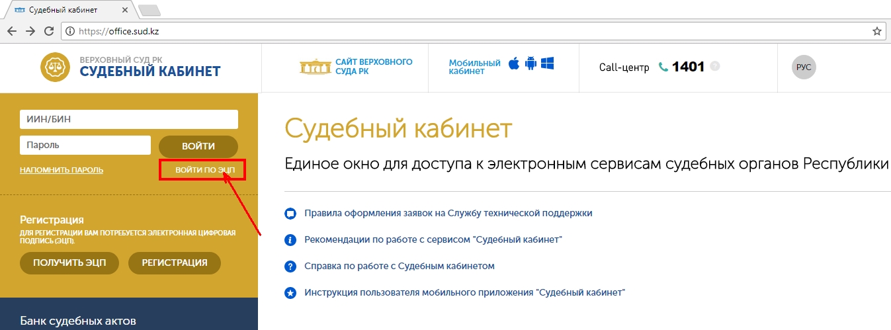Open Правила оформления заявок link

[x=448, y=213]
